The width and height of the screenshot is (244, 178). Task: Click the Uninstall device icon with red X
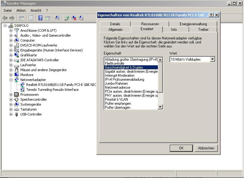pos(74,18)
